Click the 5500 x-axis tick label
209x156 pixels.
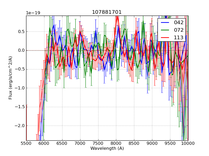tap(26, 143)
